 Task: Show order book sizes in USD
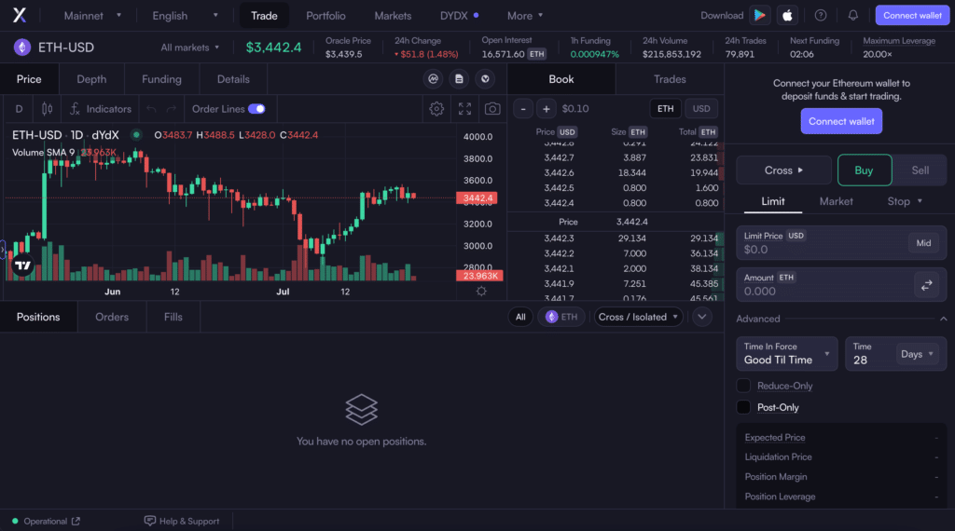coord(701,109)
